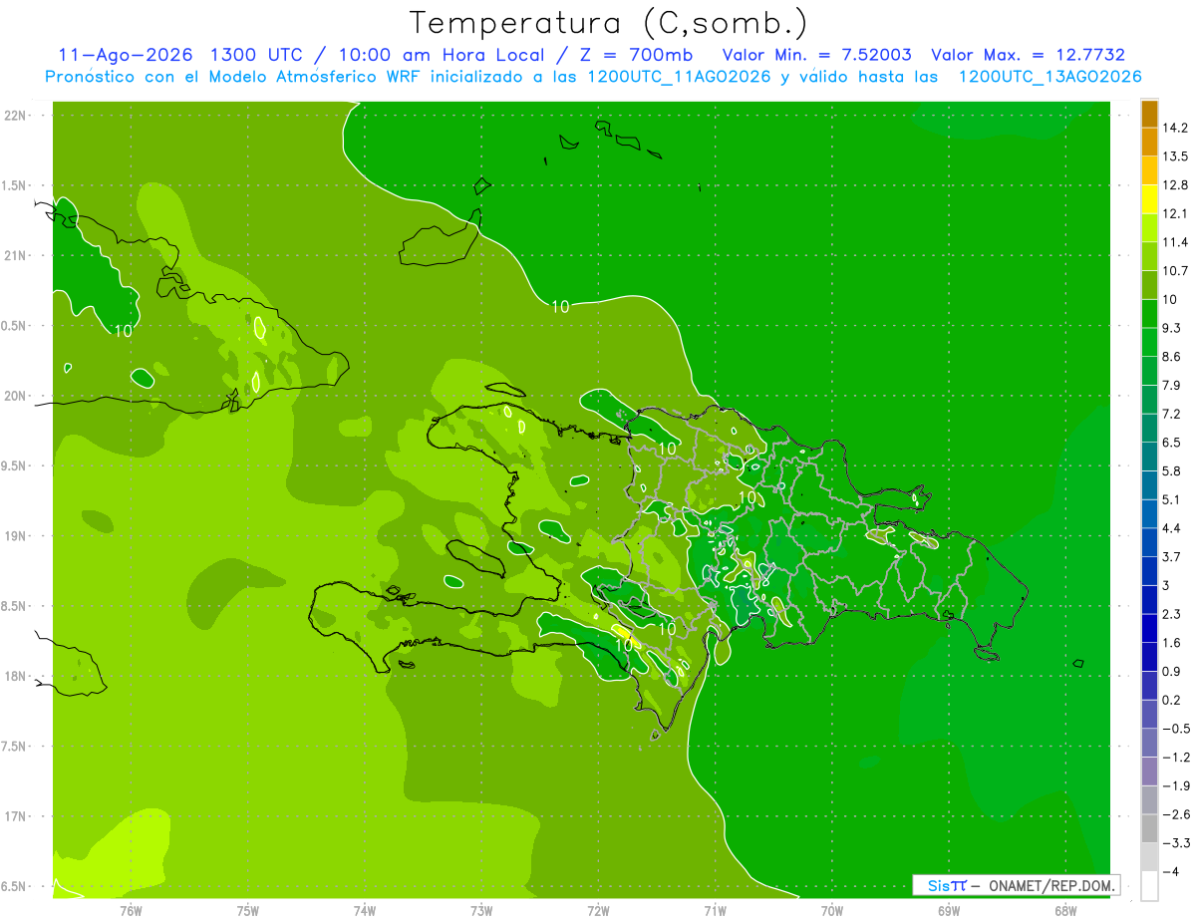Click initialization time '1200UTC_11AGO2026'
Viewport: 1196px width, 924px height.
(679, 77)
